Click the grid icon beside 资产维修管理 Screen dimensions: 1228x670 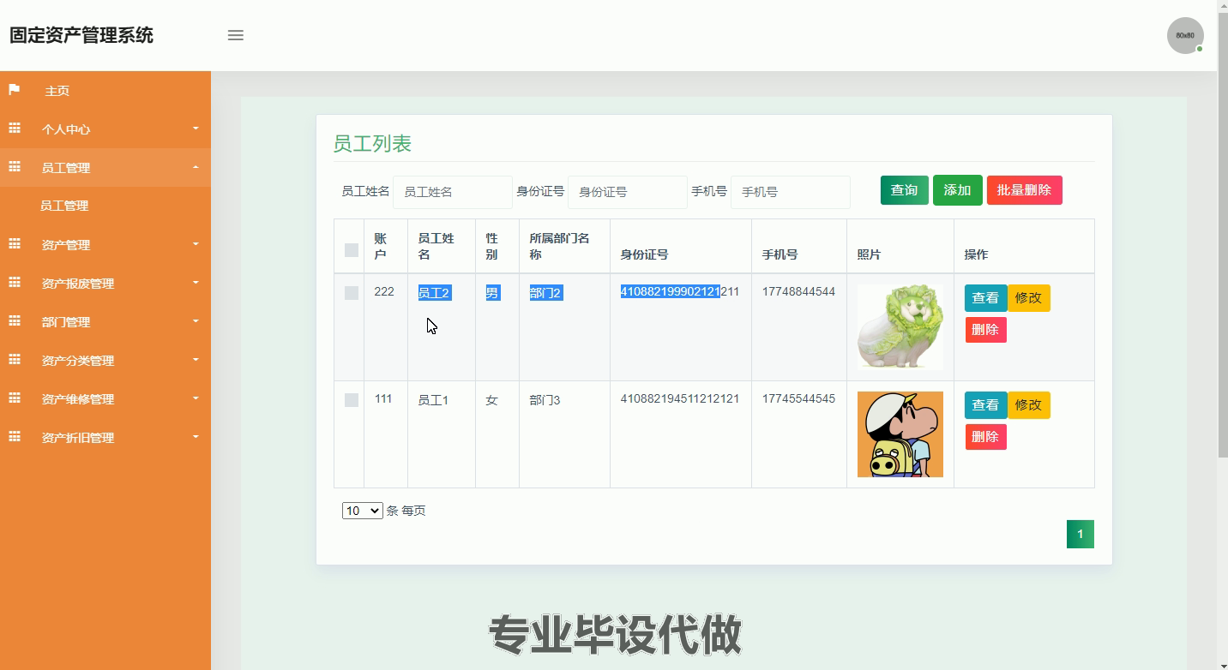point(15,398)
